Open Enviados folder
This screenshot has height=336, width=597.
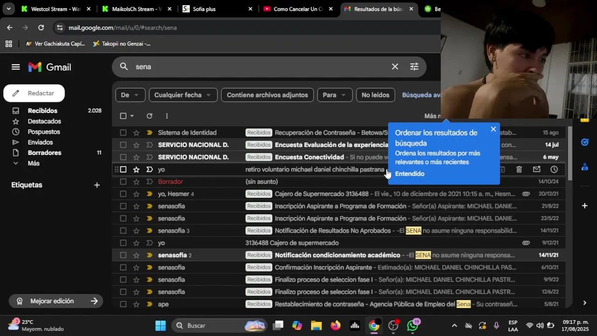40,142
